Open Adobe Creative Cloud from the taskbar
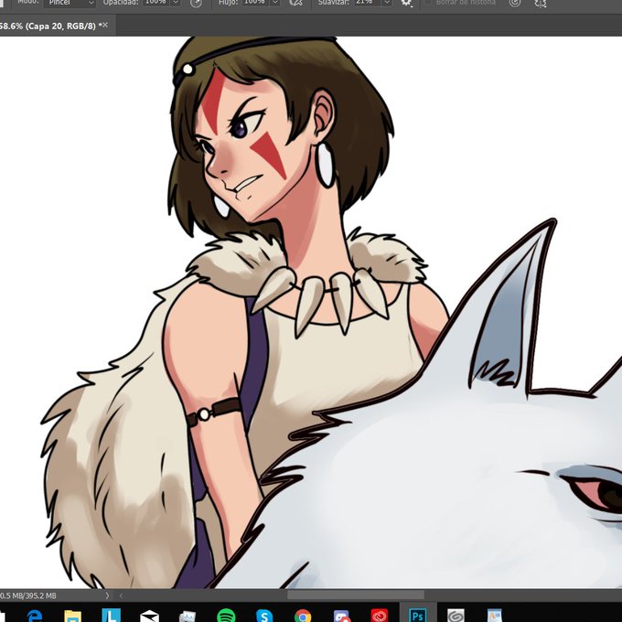This screenshot has height=622, width=622. (380, 616)
